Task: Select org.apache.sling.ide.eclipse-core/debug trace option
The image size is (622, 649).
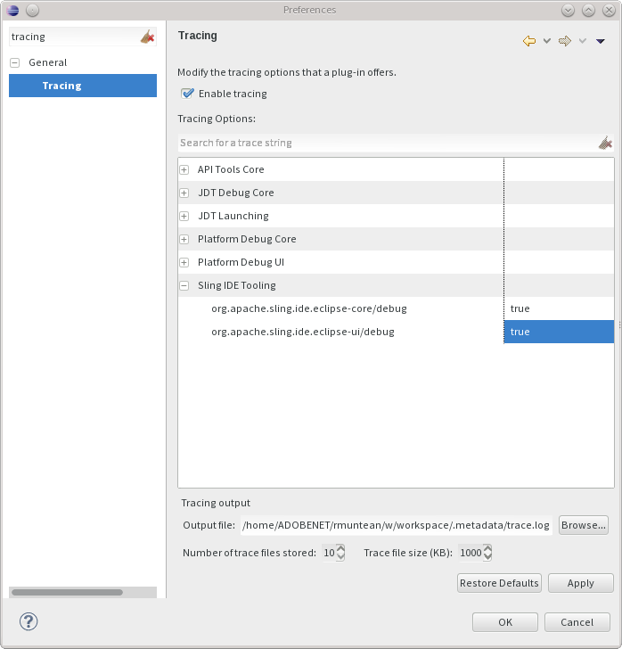Action: pyautogui.click(x=308, y=308)
